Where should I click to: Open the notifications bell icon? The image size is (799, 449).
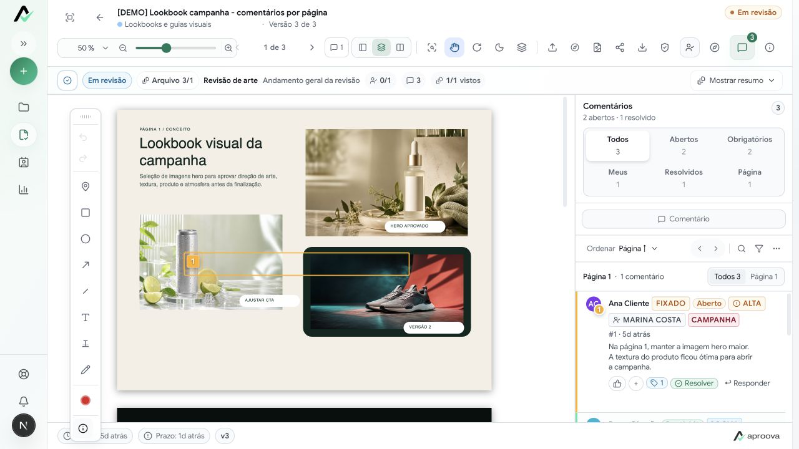click(24, 401)
